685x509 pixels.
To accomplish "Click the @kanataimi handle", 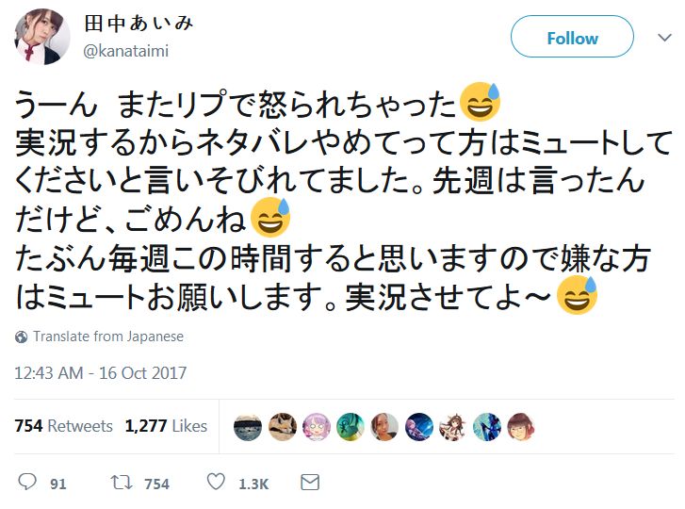I will pyautogui.click(x=126, y=51).
